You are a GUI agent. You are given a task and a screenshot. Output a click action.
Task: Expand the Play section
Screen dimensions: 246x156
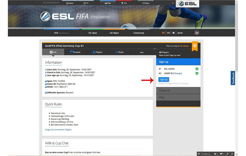click(x=178, y=97)
